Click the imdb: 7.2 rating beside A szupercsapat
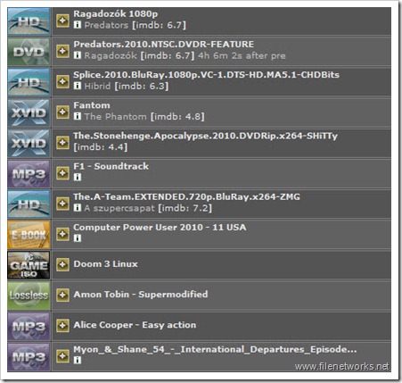The height and width of the screenshot is (383, 402). (x=185, y=208)
